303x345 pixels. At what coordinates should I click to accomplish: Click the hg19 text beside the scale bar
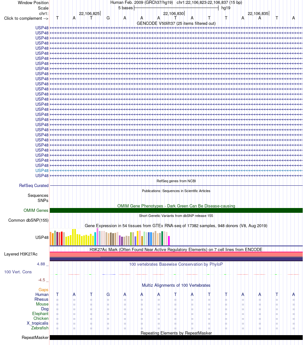coord(225,8)
